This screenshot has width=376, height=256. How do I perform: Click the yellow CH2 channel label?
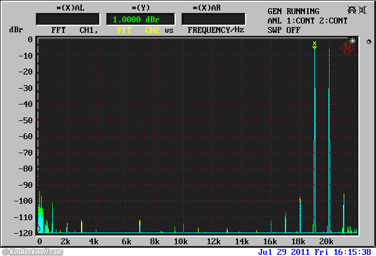(x=152, y=29)
